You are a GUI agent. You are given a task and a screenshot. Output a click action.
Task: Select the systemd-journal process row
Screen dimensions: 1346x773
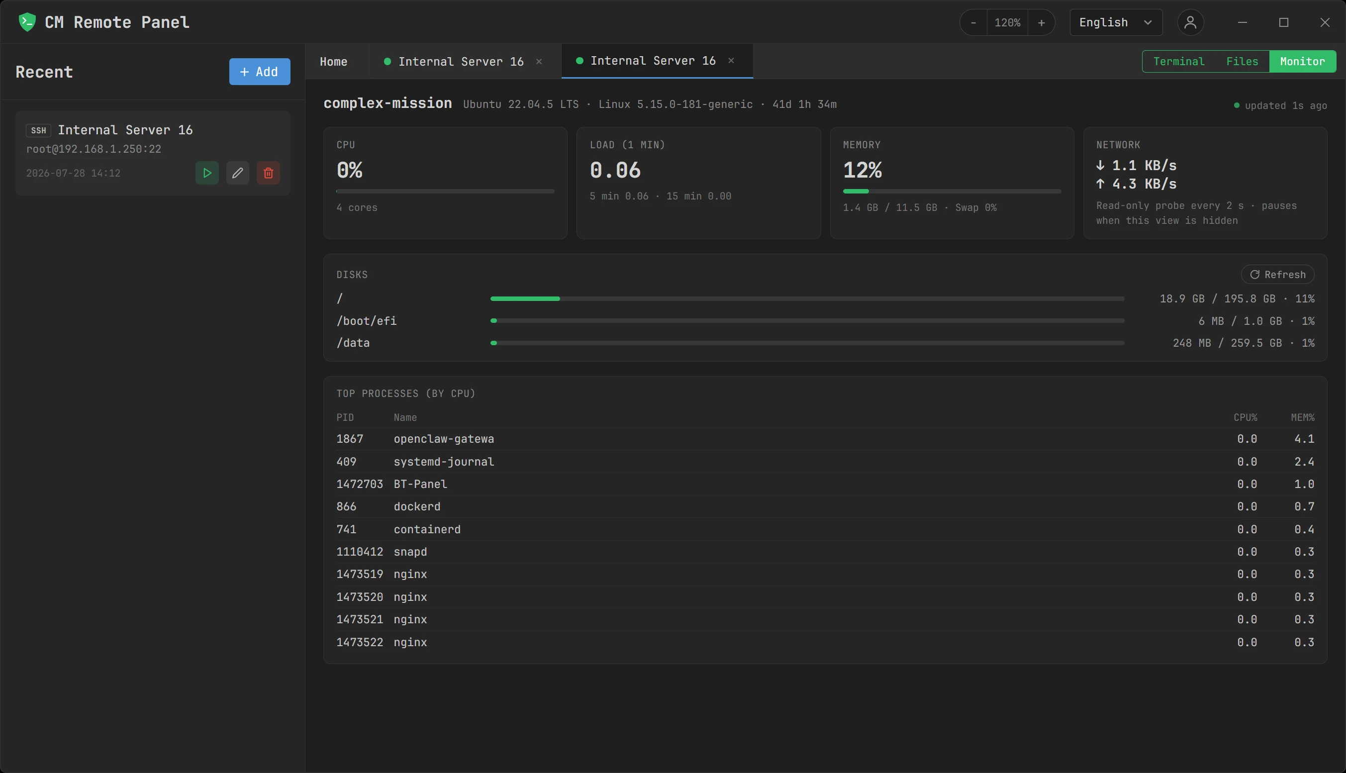tap(825, 462)
